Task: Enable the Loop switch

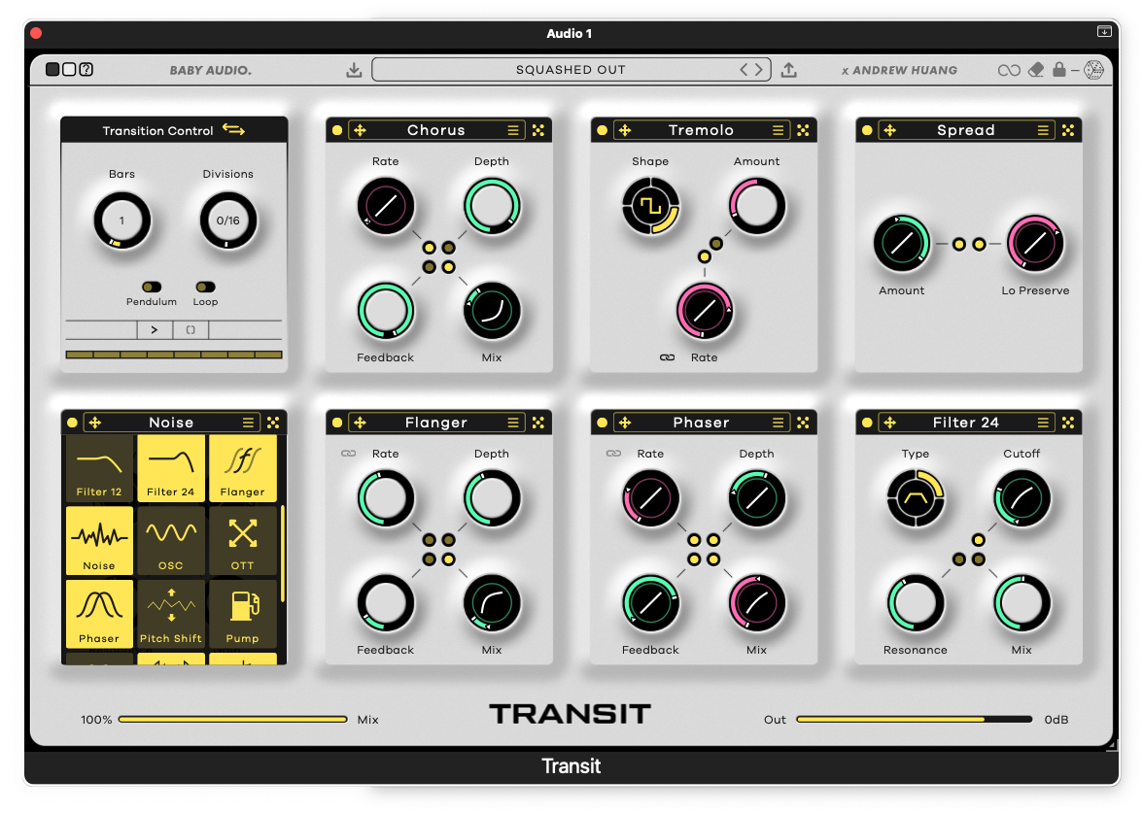Action: [x=205, y=287]
